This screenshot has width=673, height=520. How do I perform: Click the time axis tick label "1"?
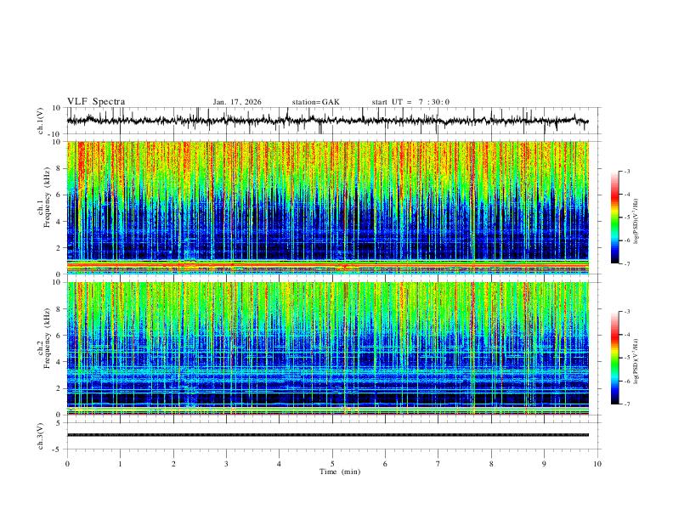120,464
